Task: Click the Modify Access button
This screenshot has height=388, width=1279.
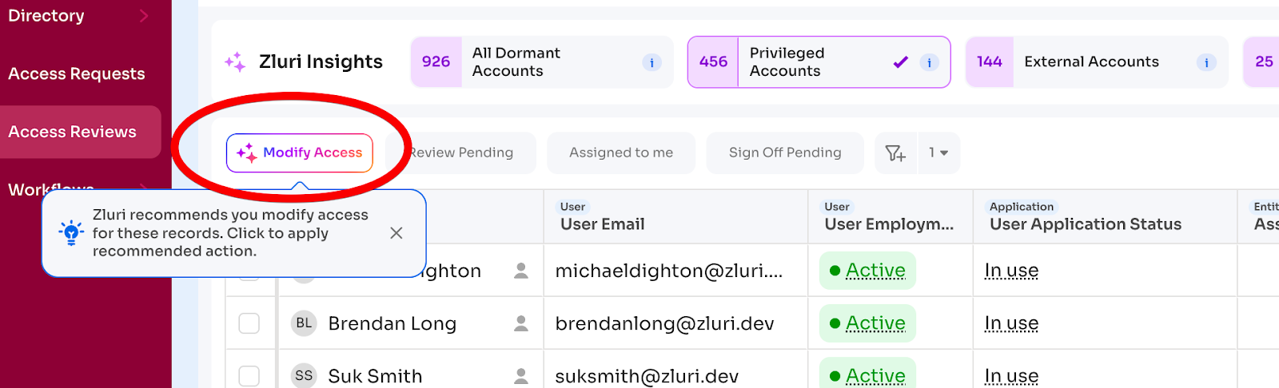Action: (300, 152)
